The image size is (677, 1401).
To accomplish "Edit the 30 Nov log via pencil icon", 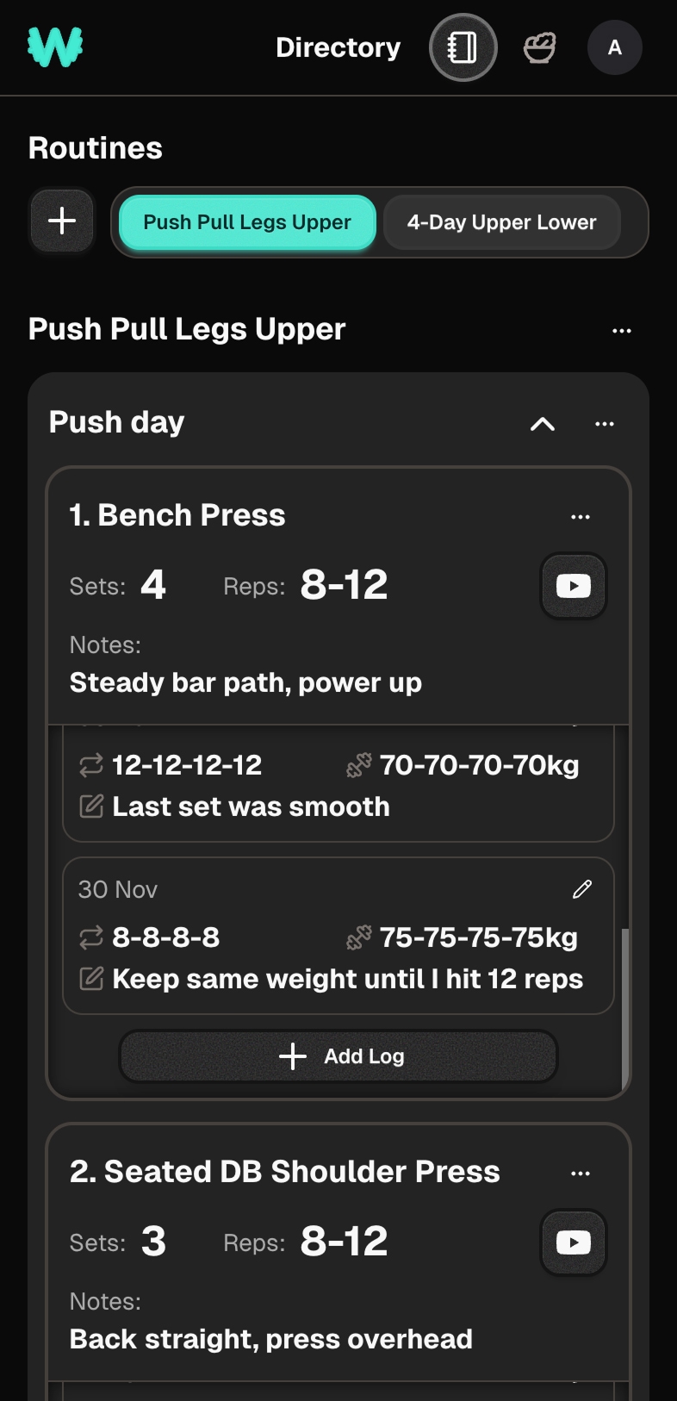I will [x=581, y=888].
